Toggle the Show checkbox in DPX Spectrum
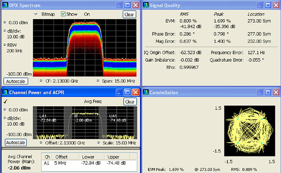Image resolution: width=281 pixels, height=173 pixels. tap(63, 14)
